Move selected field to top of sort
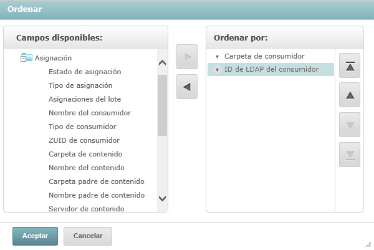Image resolution: width=374 pixels, height=250 pixels. [350, 65]
